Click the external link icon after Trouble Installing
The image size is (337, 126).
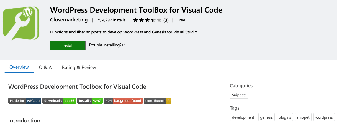[124, 45]
